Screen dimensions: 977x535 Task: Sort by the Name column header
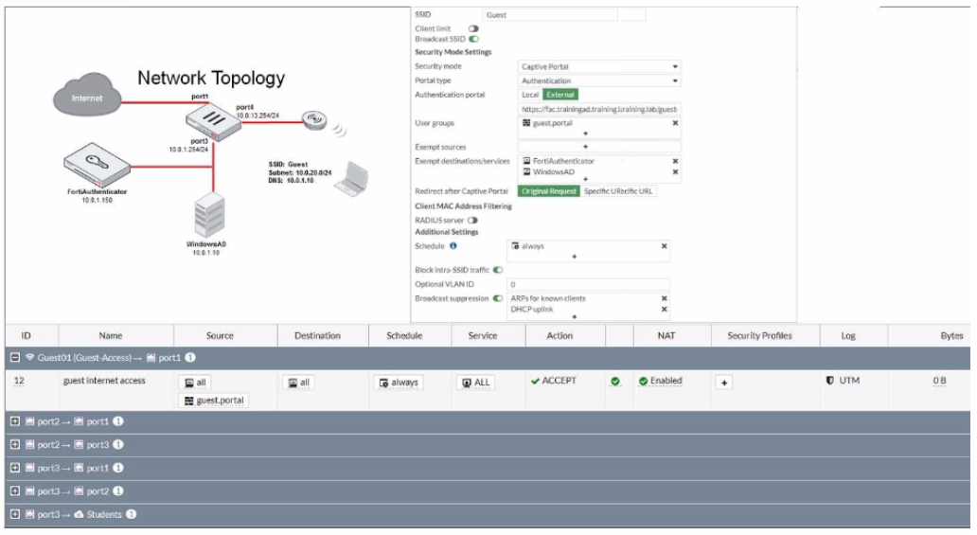point(115,335)
